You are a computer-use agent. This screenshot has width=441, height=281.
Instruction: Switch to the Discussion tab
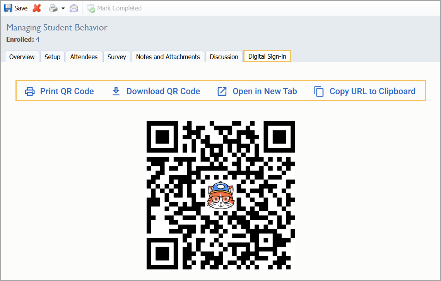(224, 57)
